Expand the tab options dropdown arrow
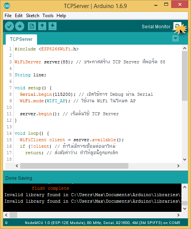191x229 pixels. [175, 39]
